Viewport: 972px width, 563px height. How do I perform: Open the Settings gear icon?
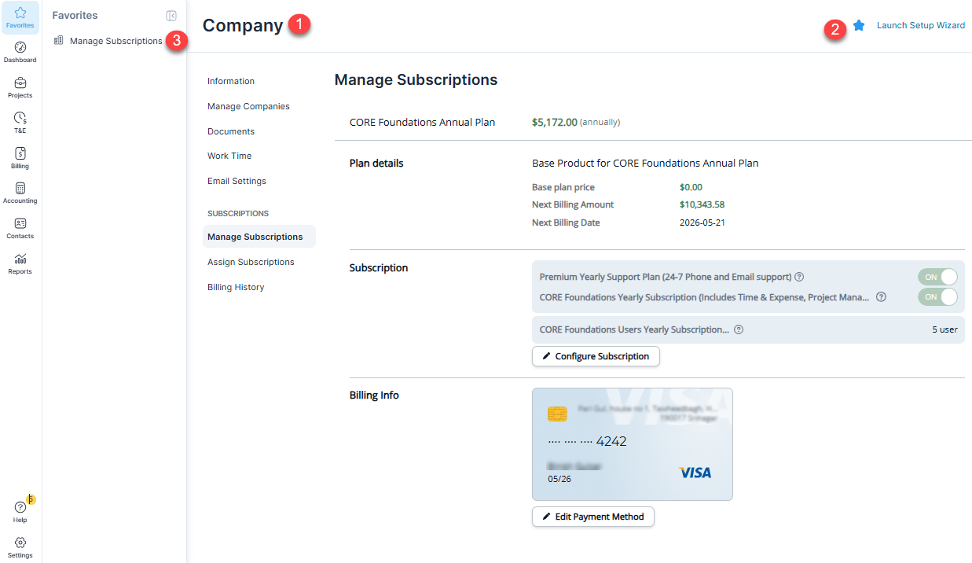click(x=20, y=543)
